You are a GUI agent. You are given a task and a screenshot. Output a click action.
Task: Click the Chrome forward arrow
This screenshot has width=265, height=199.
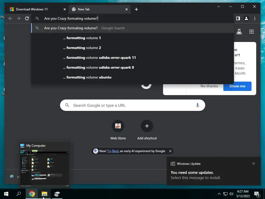click(x=19, y=18)
